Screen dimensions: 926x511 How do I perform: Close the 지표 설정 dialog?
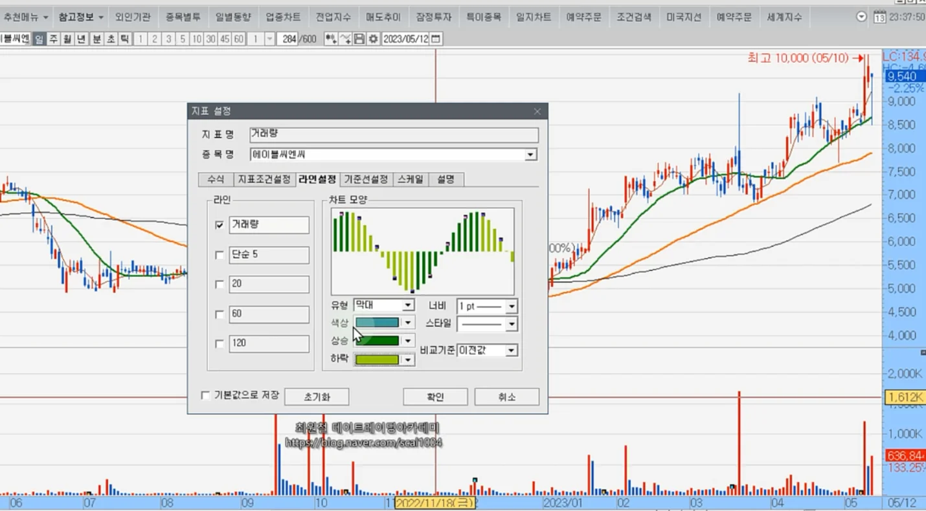point(537,111)
